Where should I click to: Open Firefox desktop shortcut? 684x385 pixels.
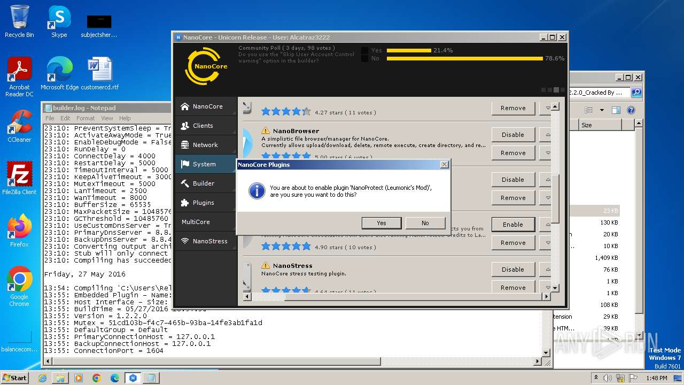tap(19, 230)
